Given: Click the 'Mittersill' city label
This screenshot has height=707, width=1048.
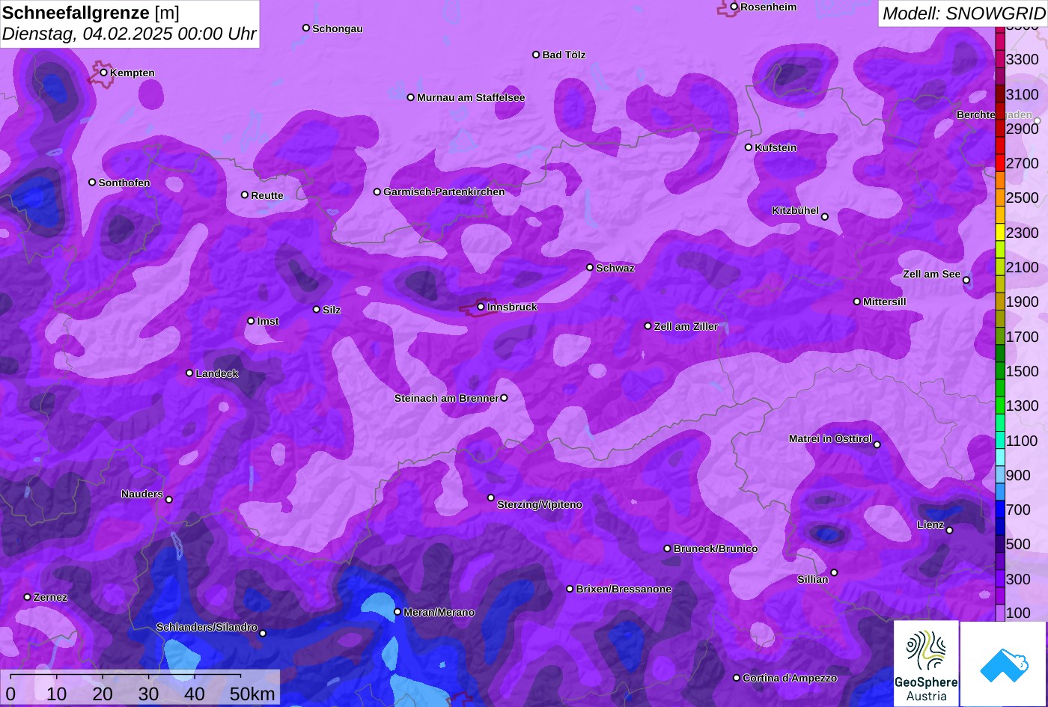Looking at the screenshot, I should click(x=885, y=302).
